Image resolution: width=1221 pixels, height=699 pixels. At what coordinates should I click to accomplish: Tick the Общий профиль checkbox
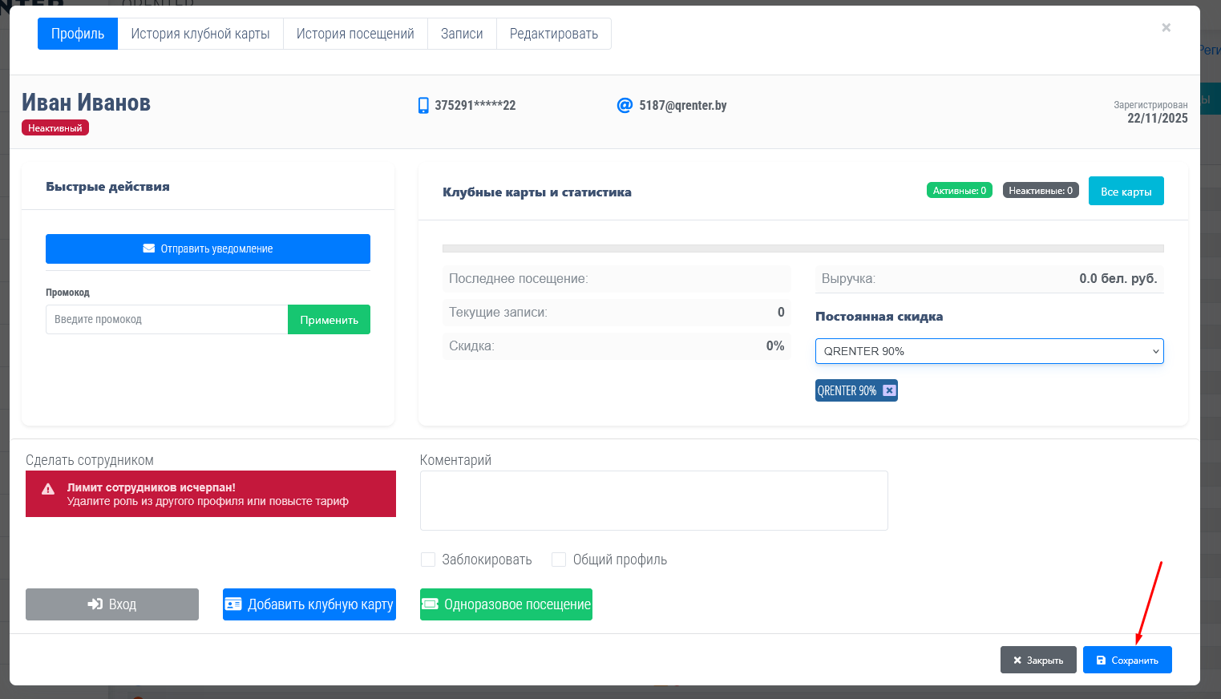pyautogui.click(x=559, y=560)
